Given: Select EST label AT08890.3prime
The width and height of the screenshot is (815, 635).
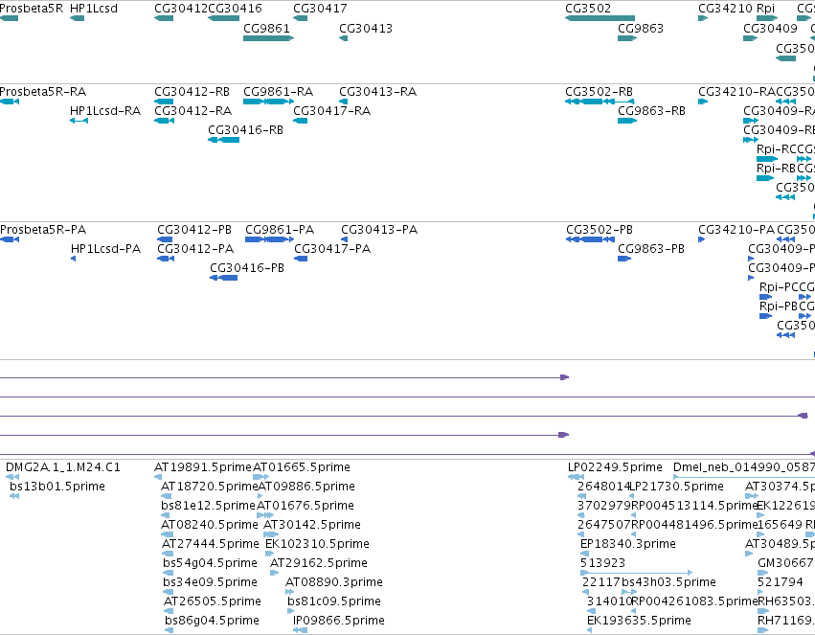Looking at the screenshot, I should tap(333, 582).
